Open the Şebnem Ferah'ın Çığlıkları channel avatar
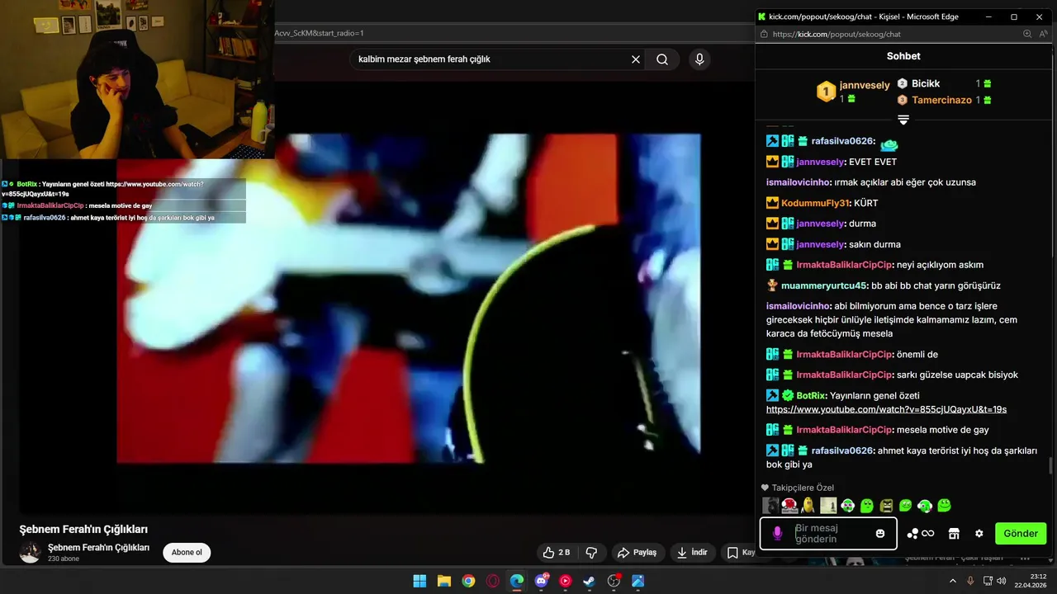This screenshot has width=1057, height=594. pyautogui.click(x=31, y=553)
